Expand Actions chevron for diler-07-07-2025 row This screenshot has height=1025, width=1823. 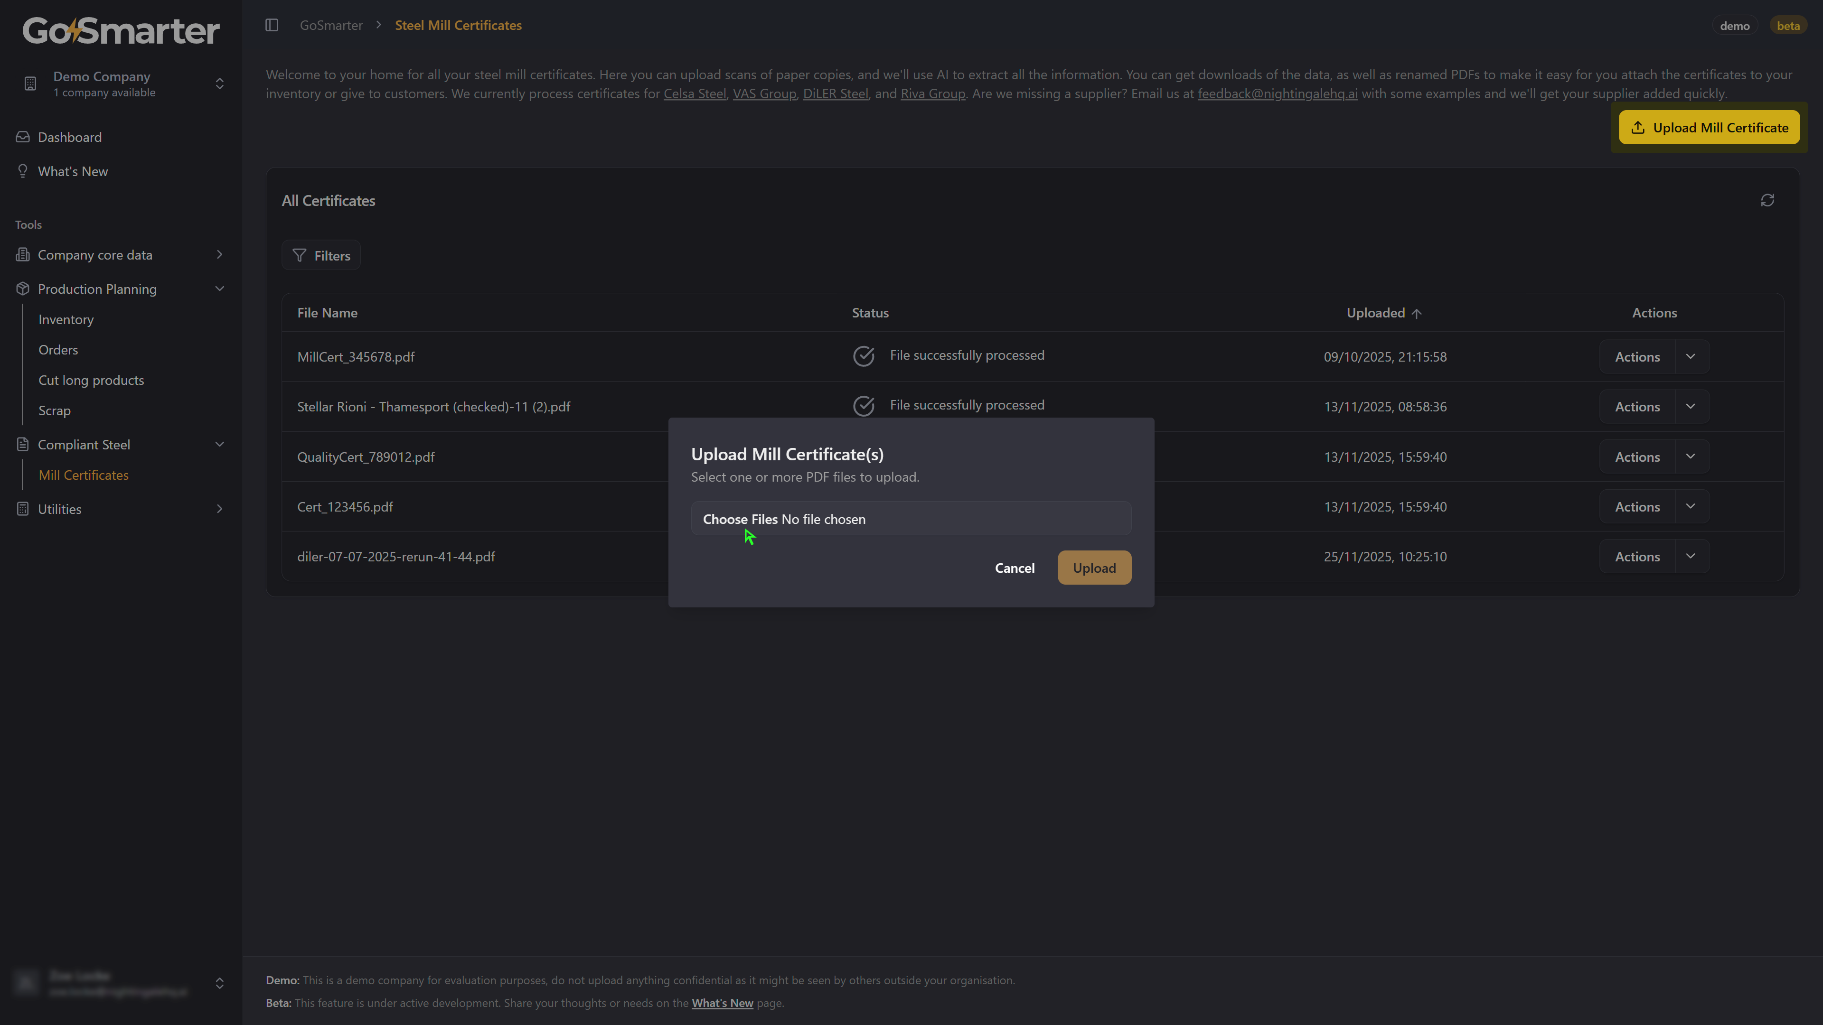point(1691,557)
